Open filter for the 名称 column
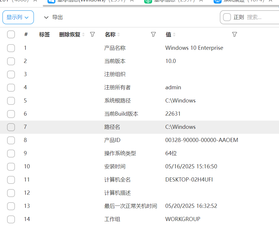Viewport: 279px width, 238px height. 153,35
